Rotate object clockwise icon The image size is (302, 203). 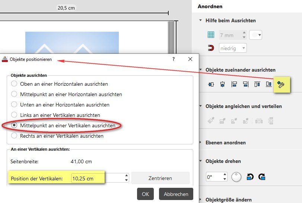pos(262,177)
